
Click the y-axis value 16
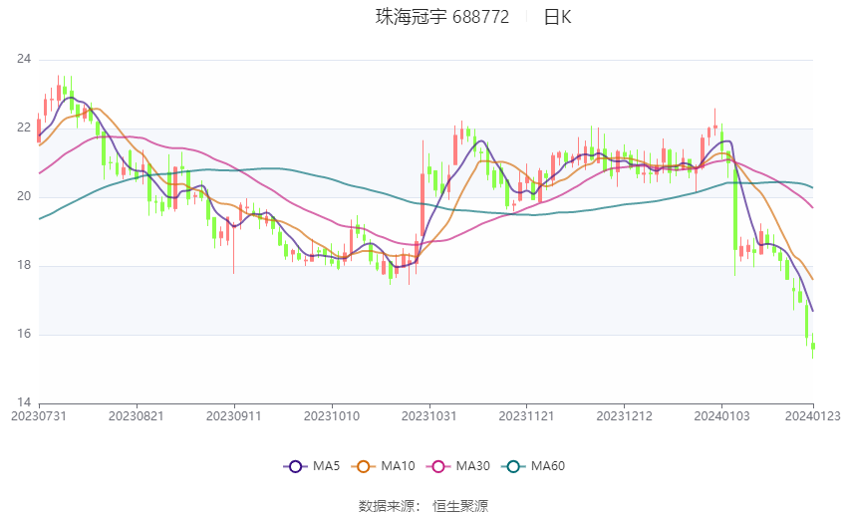pyautogui.click(x=24, y=334)
